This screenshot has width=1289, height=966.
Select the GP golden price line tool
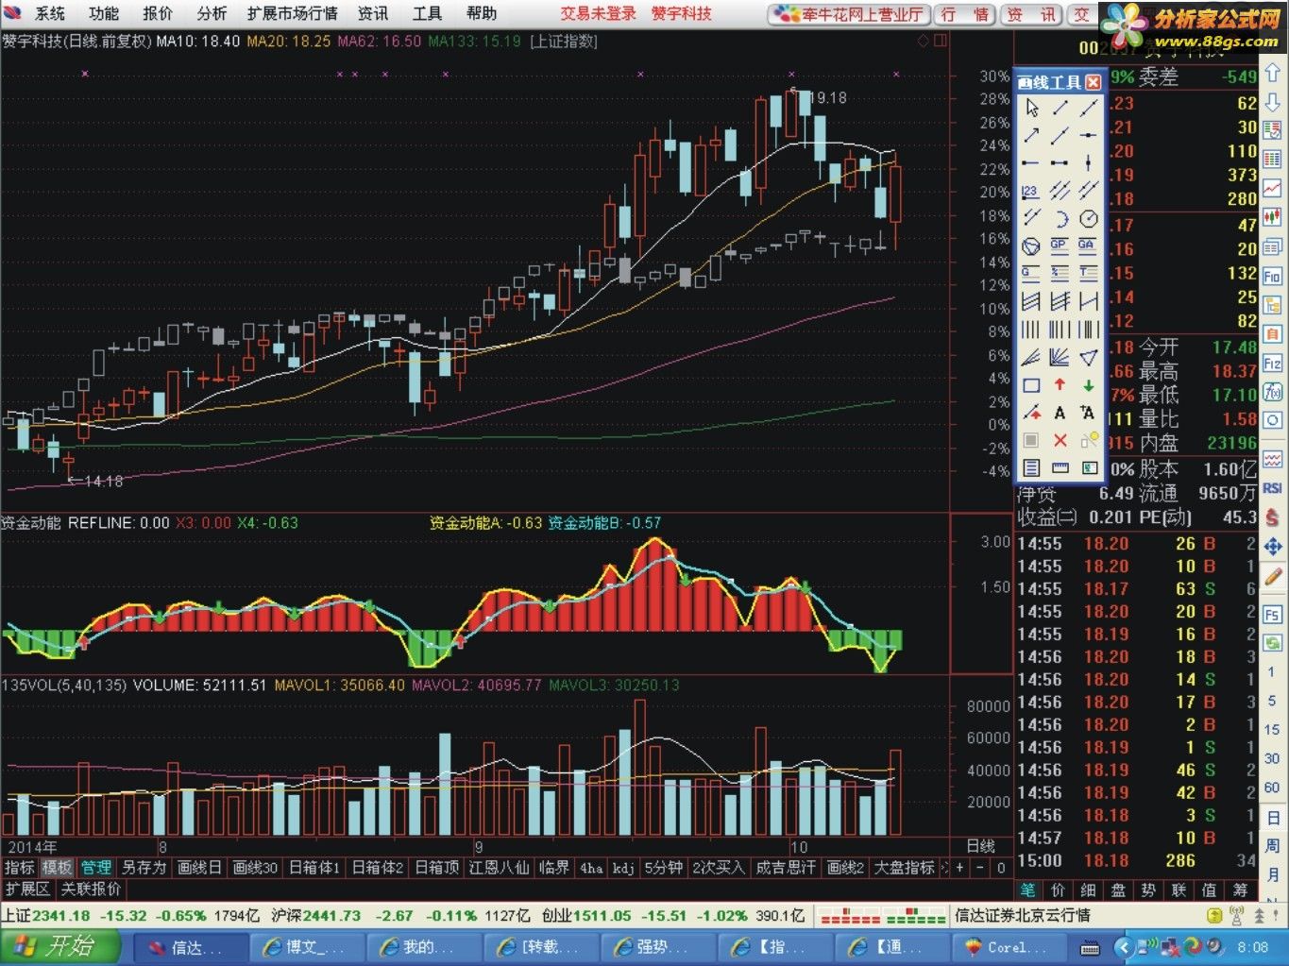(x=1060, y=246)
